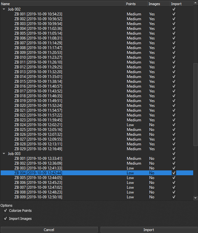Select the Job 003 tree row
The height and width of the screenshot is (233, 198).
tap(97, 154)
